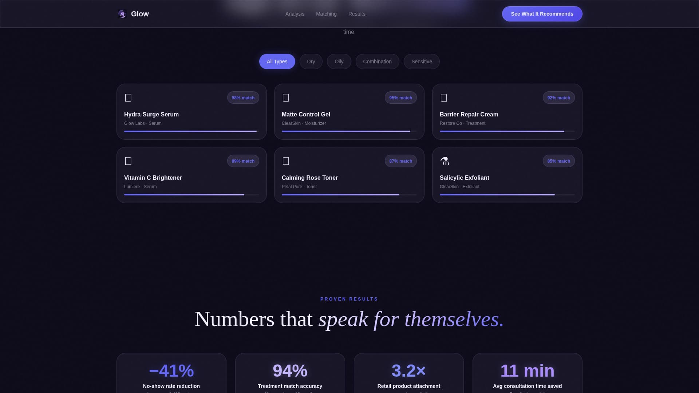The image size is (699, 393).
Task: Click the 94% match accuracy stat
Action: coord(290,371)
